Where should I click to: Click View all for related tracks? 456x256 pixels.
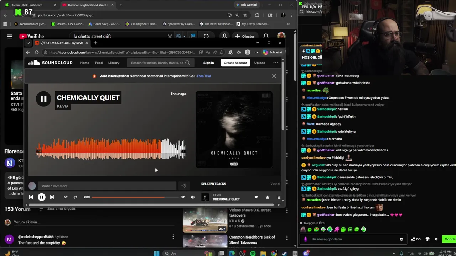coord(275,184)
